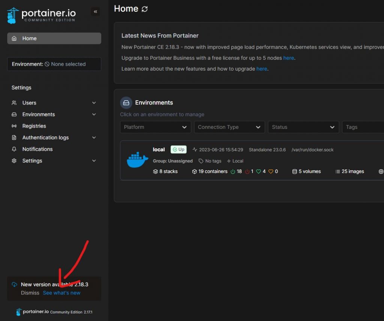Click the Portainer.io logo in sidebar

tap(41, 15)
